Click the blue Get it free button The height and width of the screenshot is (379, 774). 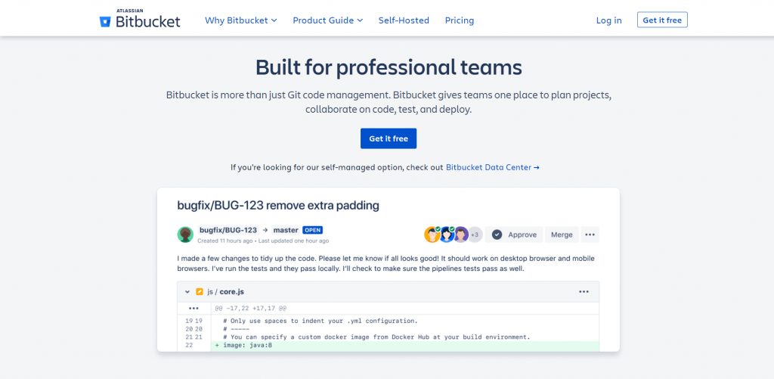[x=389, y=138]
